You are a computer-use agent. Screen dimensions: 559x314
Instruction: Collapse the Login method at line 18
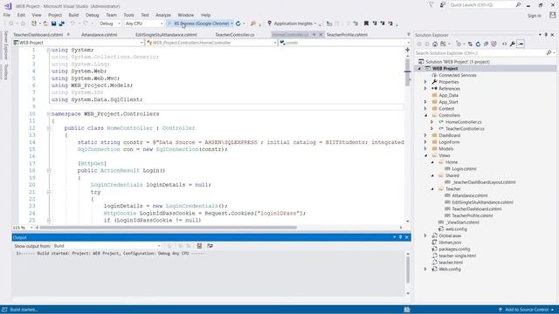coord(49,171)
